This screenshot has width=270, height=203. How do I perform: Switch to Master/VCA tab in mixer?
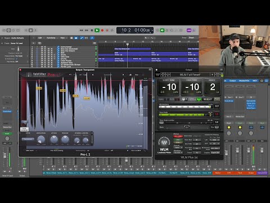pyautogui.click(x=244, y=81)
